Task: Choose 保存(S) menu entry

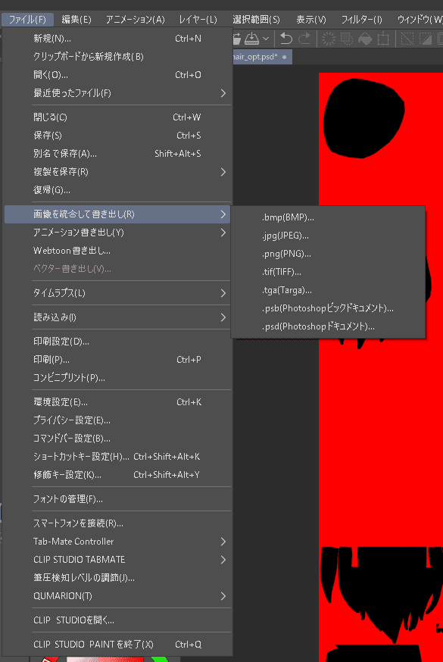Action: [117, 135]
